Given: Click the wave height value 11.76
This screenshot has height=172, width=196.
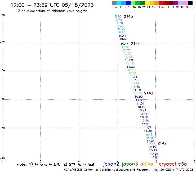Looking at the screenshot, I should coord(126,50).
